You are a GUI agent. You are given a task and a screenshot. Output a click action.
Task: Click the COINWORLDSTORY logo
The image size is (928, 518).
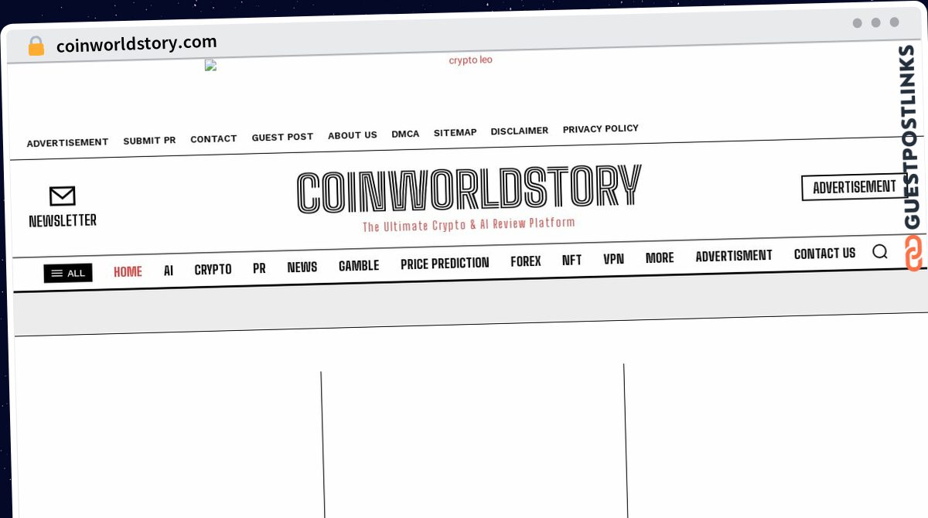469,189
